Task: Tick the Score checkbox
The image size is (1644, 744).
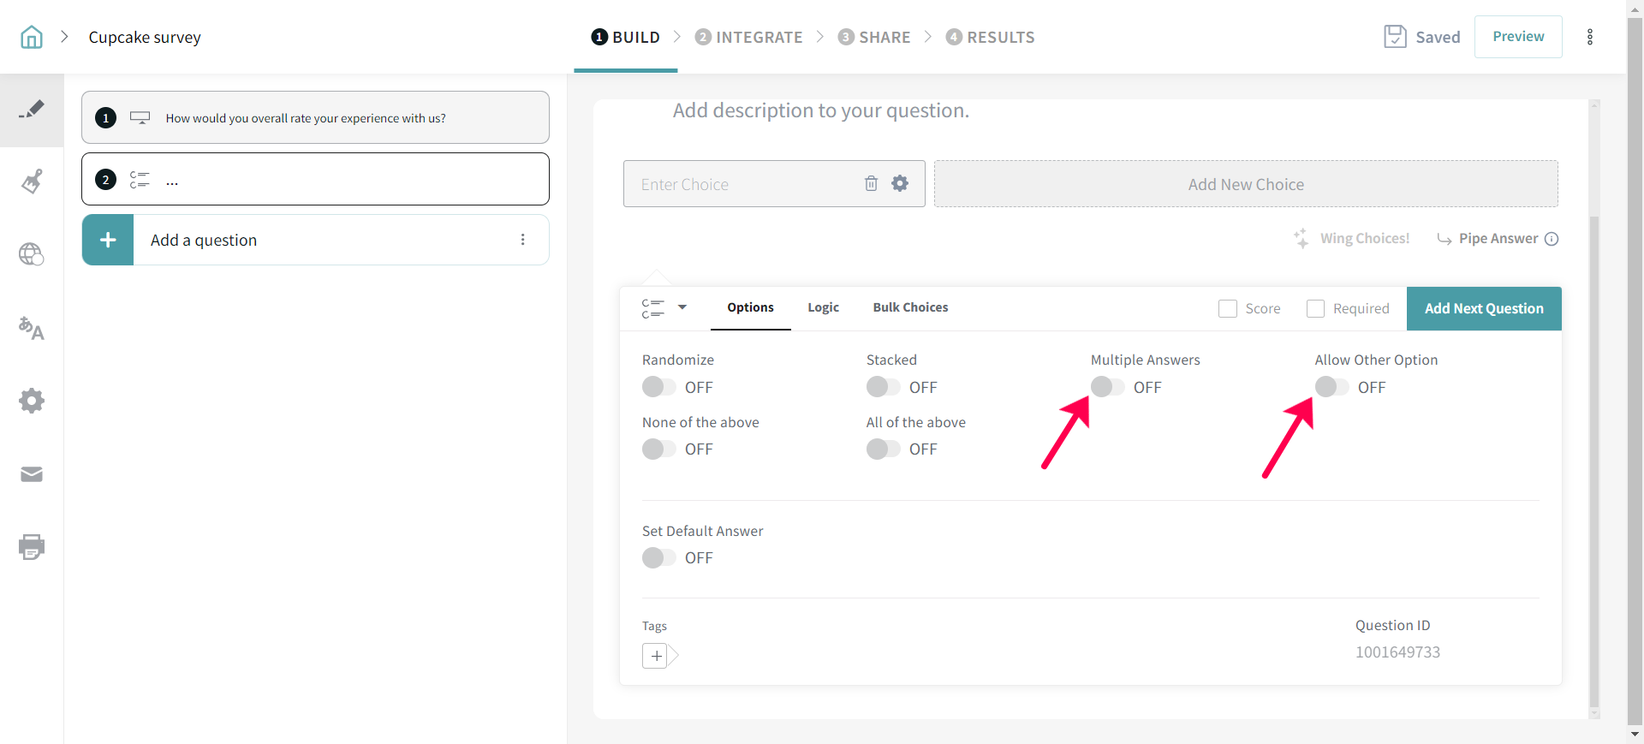Action: [1228, 308]
